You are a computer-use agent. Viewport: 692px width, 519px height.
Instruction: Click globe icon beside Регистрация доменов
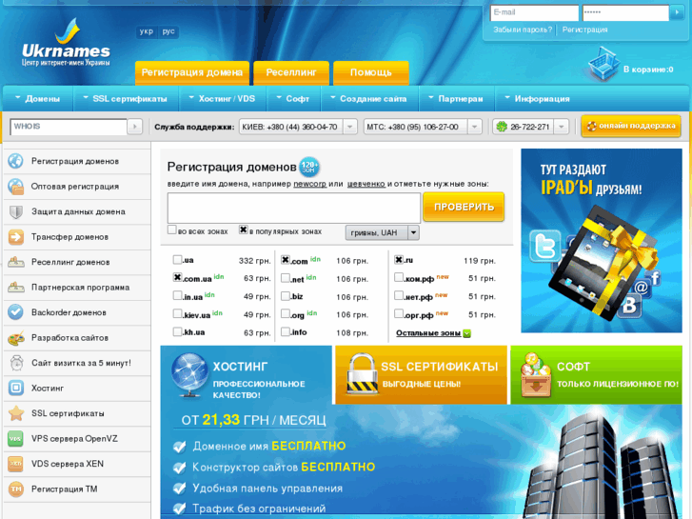[x=15, y=161]
